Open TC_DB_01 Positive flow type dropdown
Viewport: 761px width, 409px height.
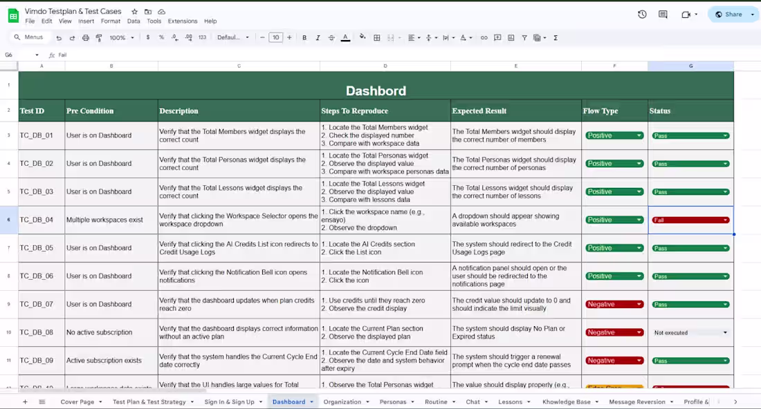(x=639, y=135)
